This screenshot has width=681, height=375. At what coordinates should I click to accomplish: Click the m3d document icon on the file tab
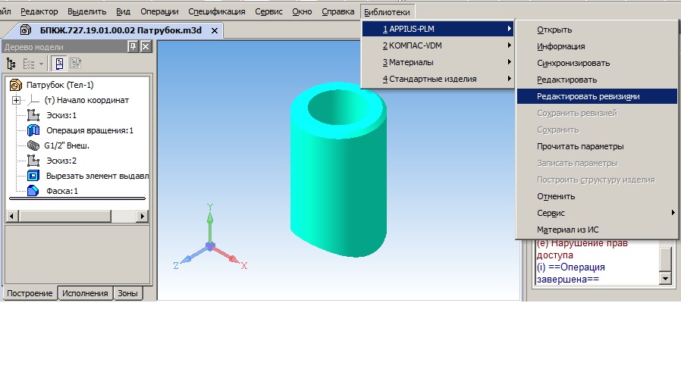tap(26, 30)
